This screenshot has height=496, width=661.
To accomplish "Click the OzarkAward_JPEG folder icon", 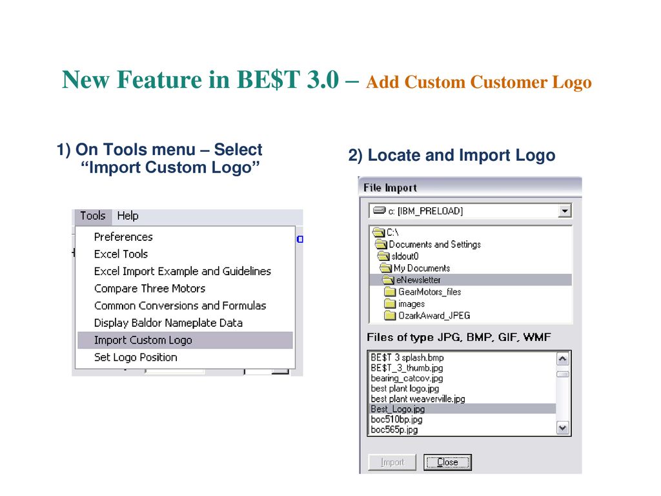I will [x=391, y=315].
